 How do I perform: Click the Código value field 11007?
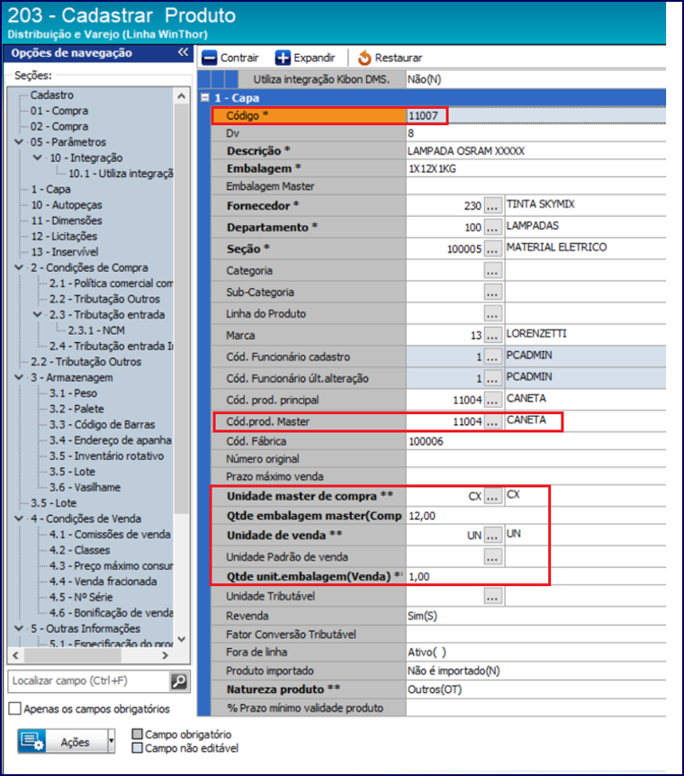click(536, 116)
